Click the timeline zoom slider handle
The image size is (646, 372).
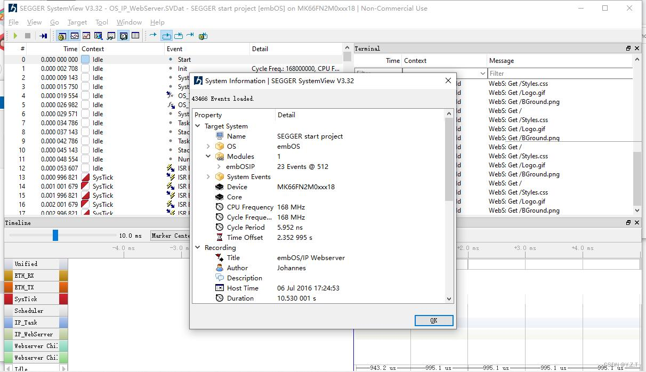point(55,235)
